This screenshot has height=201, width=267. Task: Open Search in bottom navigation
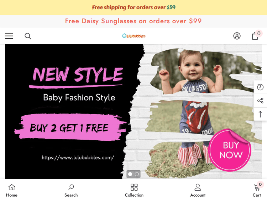[71, 190]
